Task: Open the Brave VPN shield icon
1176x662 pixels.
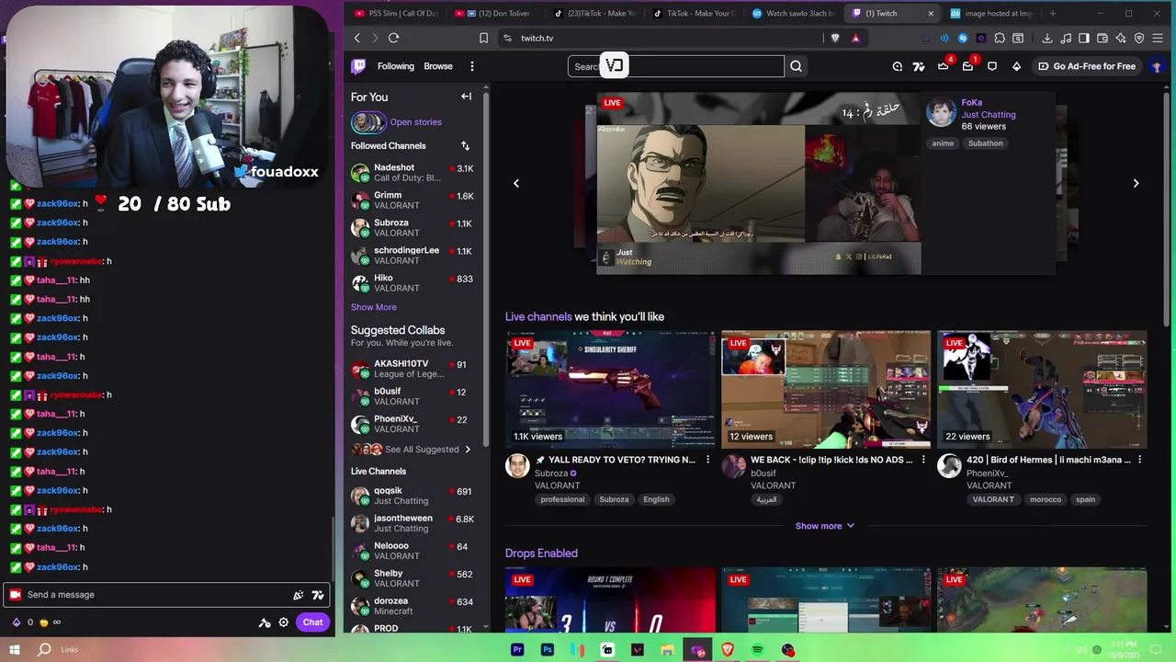Action: coord(1139,38)
